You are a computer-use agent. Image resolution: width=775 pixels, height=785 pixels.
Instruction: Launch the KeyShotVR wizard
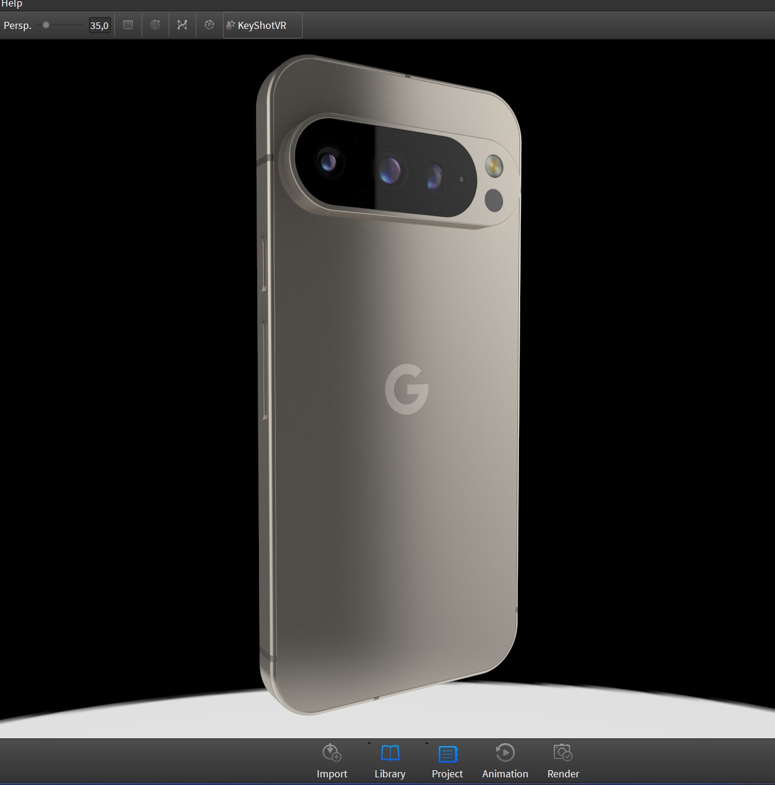[262, 25]
